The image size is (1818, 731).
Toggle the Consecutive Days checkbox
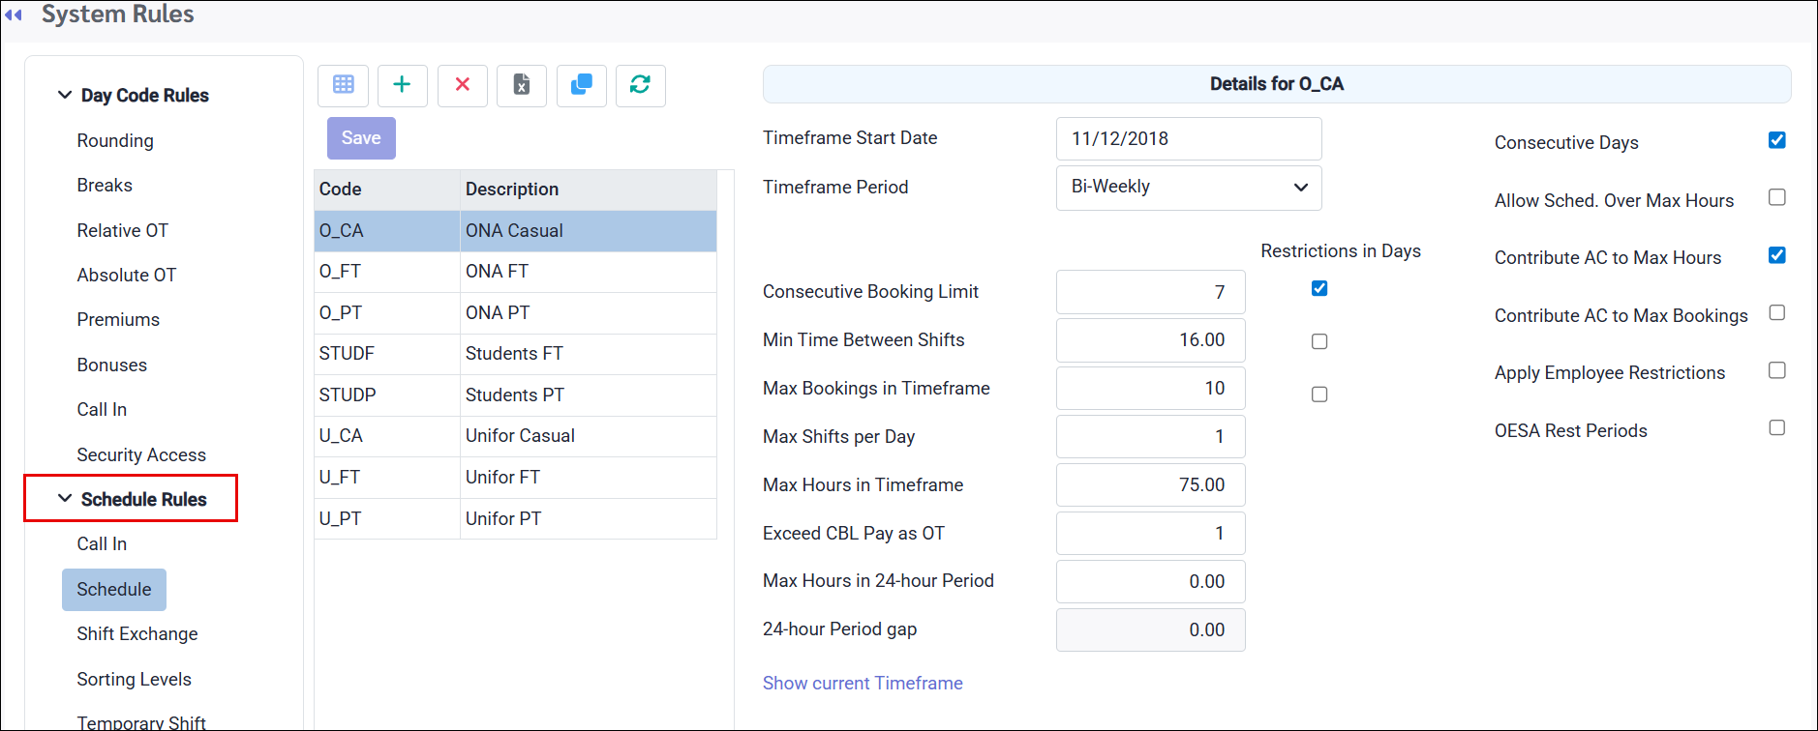pyautogui.click(x=1776, y=140)
